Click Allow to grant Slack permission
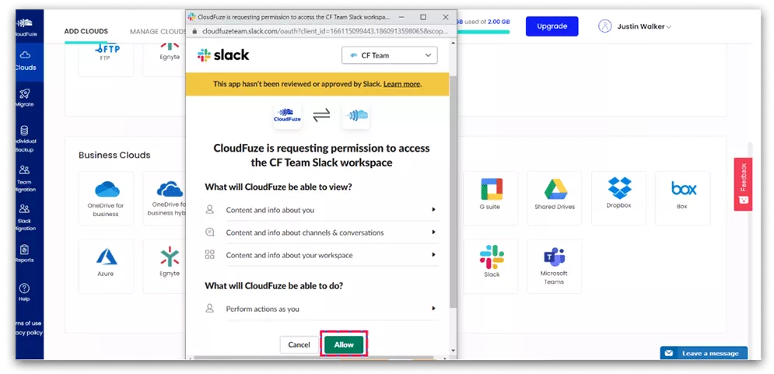The width and height of the screenshot is (774, 374). pos(344,345)
